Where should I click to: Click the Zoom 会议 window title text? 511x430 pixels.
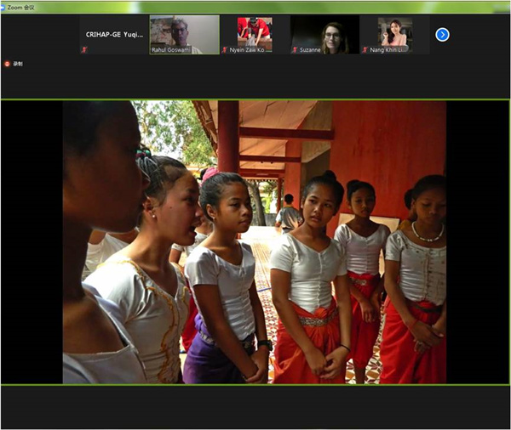pos(21,5)
